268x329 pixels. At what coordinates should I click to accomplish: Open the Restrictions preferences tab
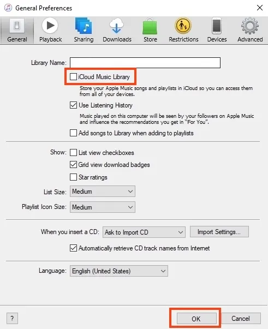tap(183, 31)
